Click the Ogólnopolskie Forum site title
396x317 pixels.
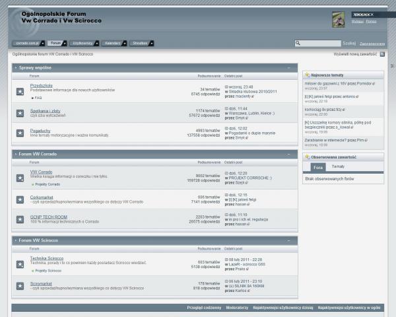tap(61, 17)
